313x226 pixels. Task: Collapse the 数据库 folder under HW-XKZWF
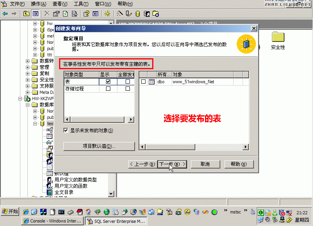pos(27,105)
